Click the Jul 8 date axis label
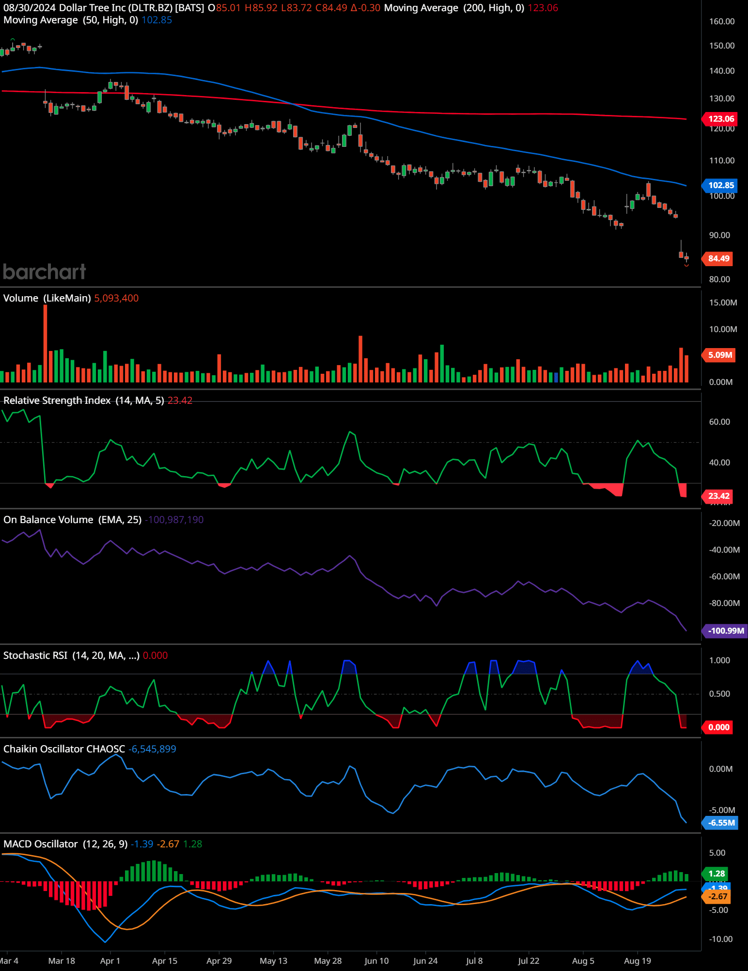748x971 pixels. click(x=474, y=961)
